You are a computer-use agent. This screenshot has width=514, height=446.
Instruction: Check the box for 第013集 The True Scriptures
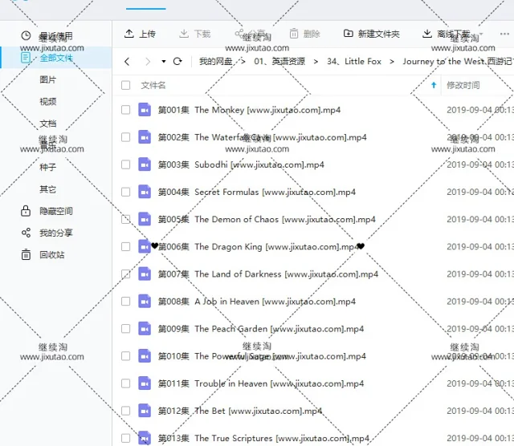pyautogui.click(x=125, y=438)
